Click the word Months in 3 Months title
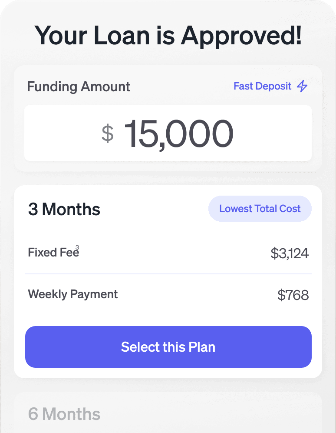This screenshot has height=433, width=336. click(x=71, y=210)
